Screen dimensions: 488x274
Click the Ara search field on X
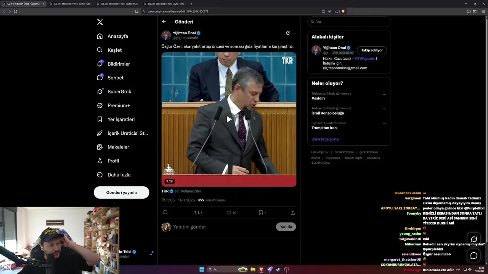click(x=349, y=22)
